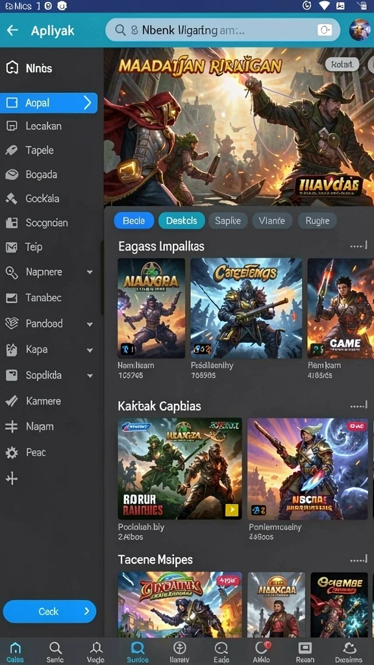Open the Gaembe game thumbnail
The height and width of the screenshot is (665, 374).
pos(339,605)
